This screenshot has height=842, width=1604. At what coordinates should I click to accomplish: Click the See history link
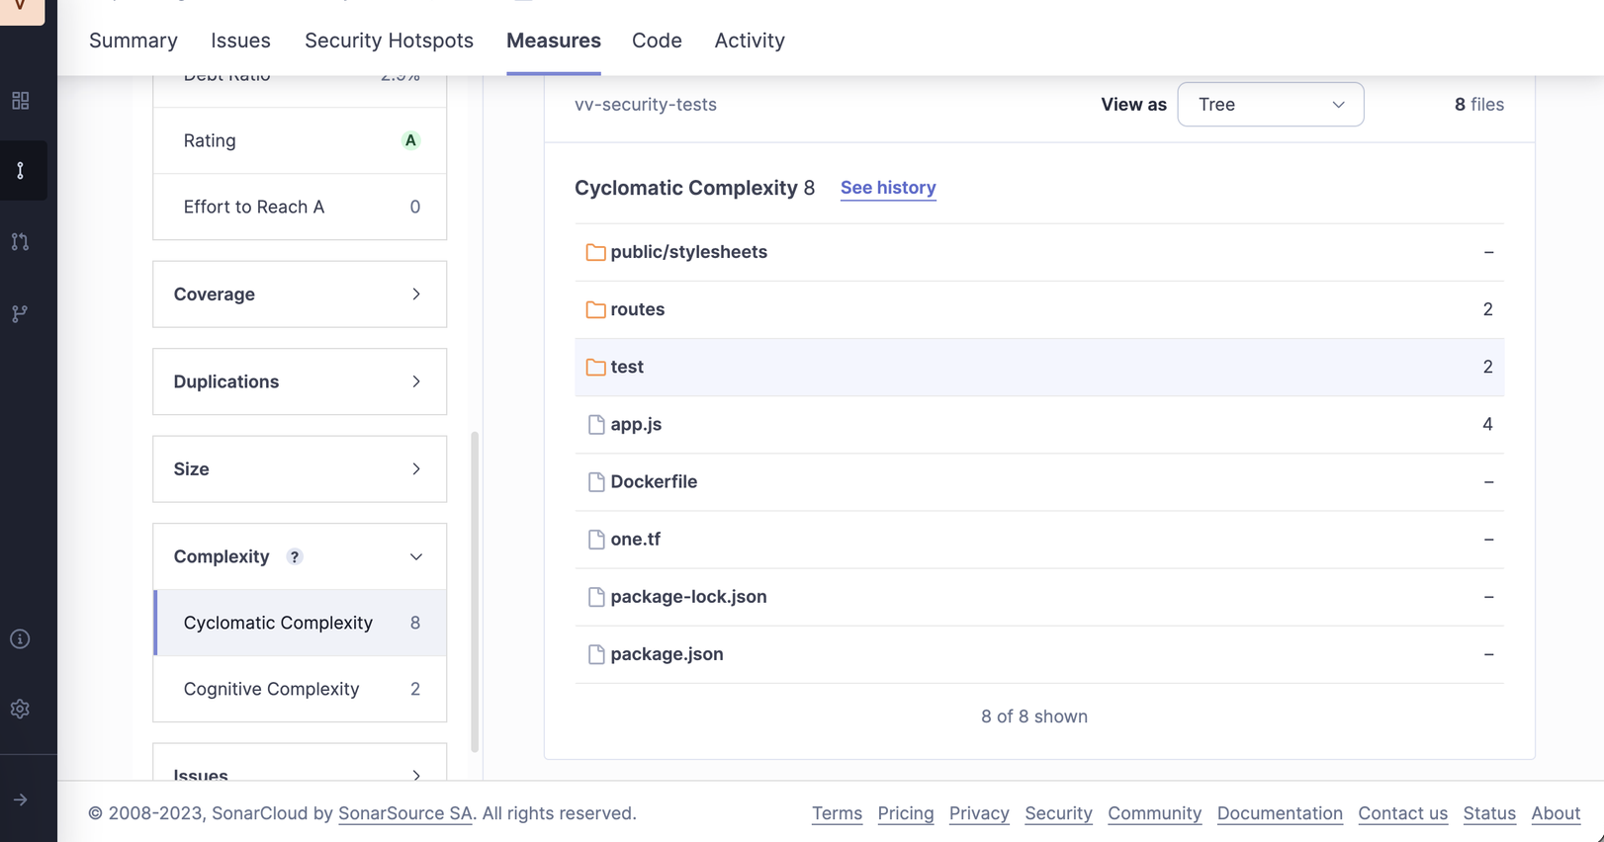click(887, 188)
